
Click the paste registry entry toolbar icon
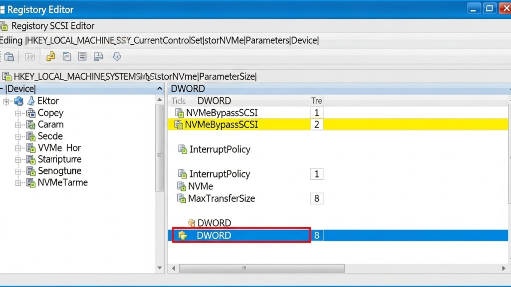tap(67, 56)
